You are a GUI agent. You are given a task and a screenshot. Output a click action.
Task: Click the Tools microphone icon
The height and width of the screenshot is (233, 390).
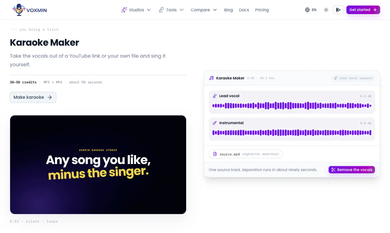click(x=161, y=10)
